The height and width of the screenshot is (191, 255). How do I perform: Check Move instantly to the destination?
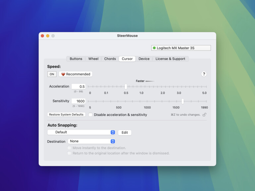coord(69,148)
